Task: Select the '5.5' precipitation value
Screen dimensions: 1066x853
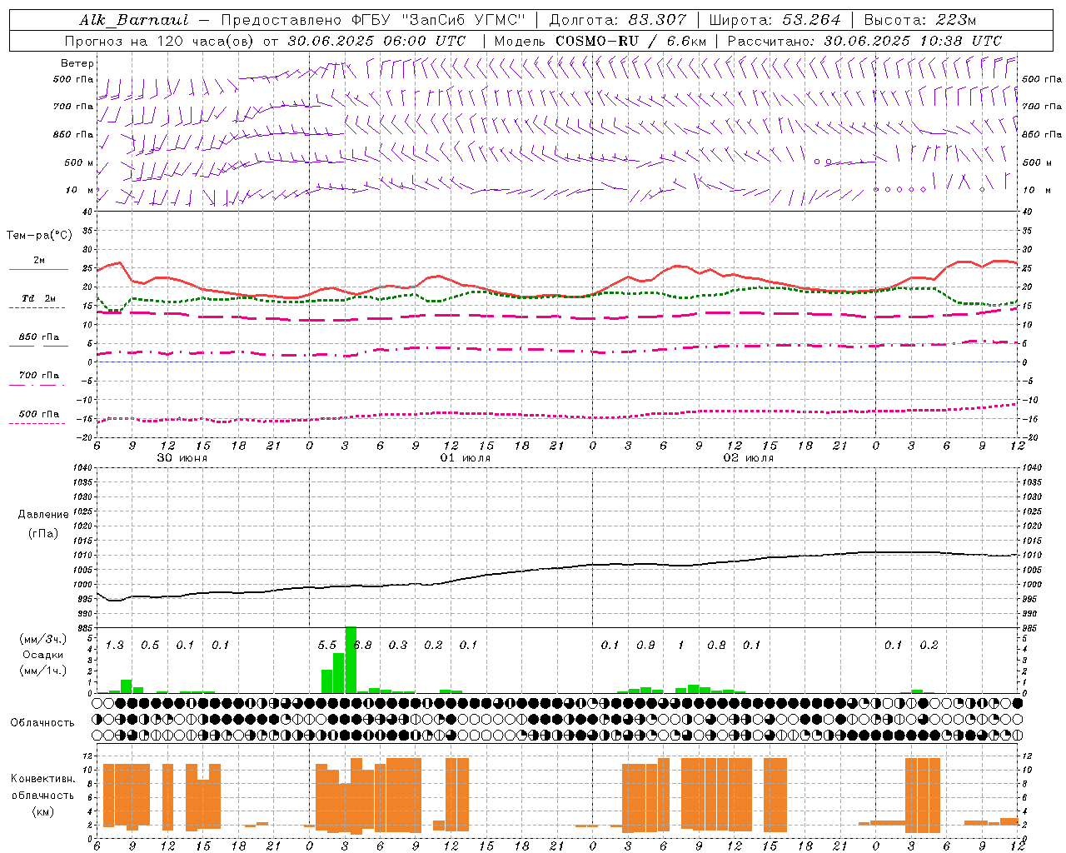Action: 327,646
